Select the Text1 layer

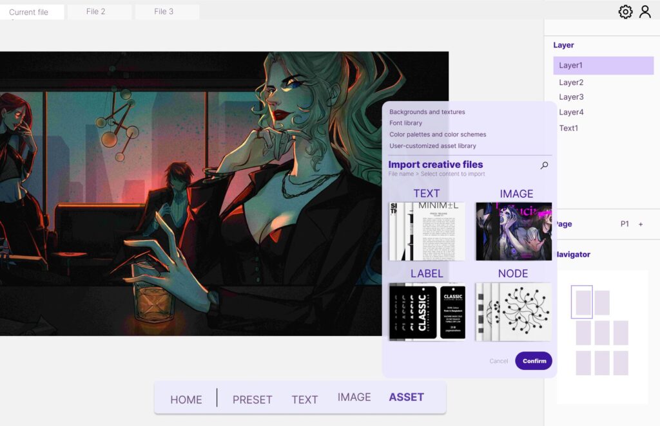568,128
